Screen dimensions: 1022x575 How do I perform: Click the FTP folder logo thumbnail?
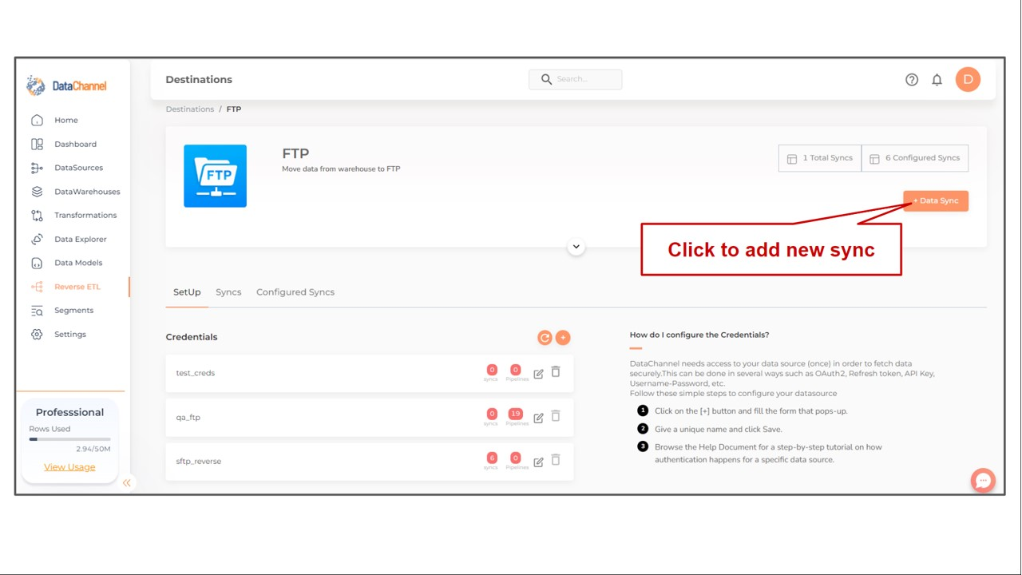tap(215, 176)
